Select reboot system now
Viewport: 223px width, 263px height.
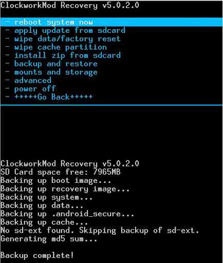(x=112, y=22)
